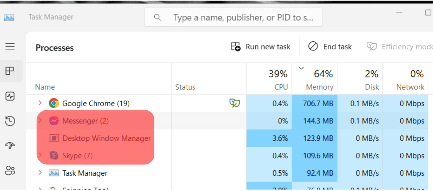Screen dimensions: 433x191
Task: Click Messenger's 144.3 MB memory cell
Action: [314, 121]
